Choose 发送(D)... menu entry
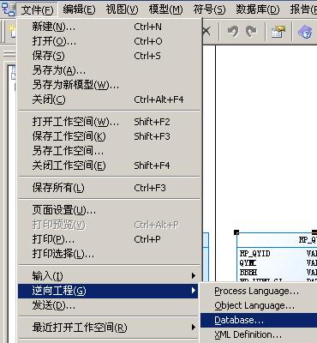 tap(109, 305)
